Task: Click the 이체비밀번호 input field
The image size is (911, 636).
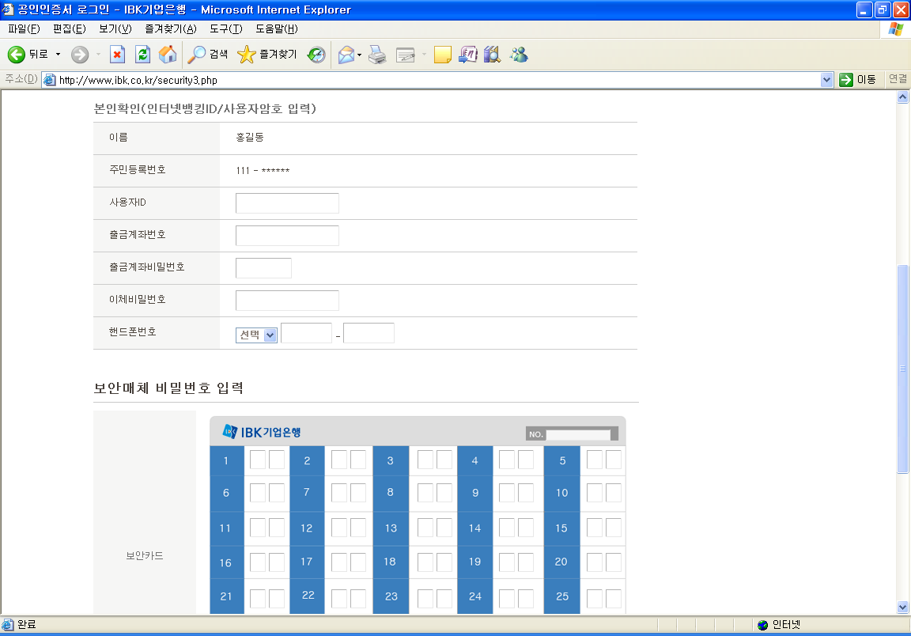Action: (287, 301)
